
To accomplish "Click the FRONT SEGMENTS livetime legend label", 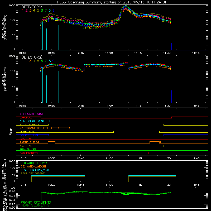I will (36, 203).
